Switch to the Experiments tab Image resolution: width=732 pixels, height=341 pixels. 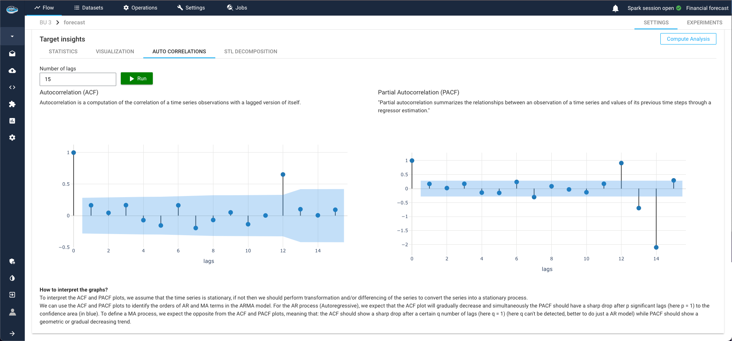click(x=704, y=22)
